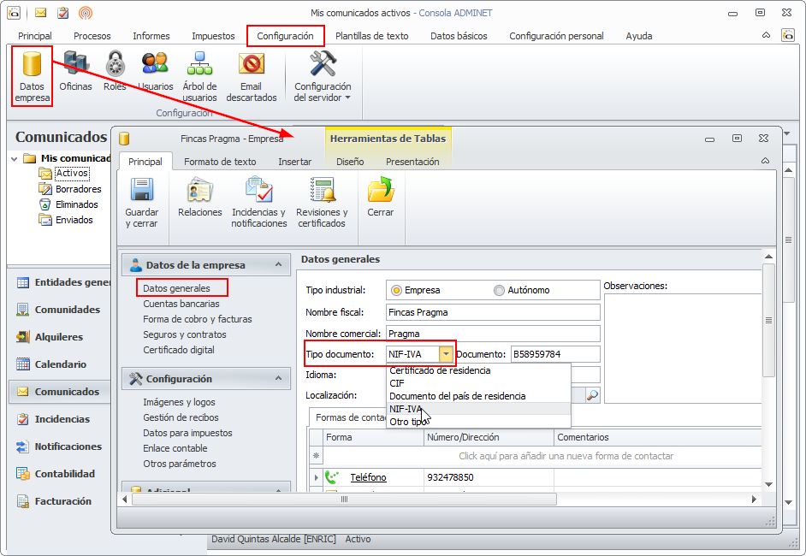The height and width of the screenshot is (556, 806).
Task: Click add new forma de contactar row
Action: pyautogui.click(x=542, y=456)
